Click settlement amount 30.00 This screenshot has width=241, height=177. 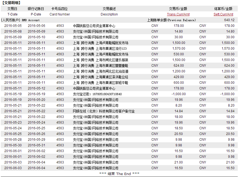230,37
